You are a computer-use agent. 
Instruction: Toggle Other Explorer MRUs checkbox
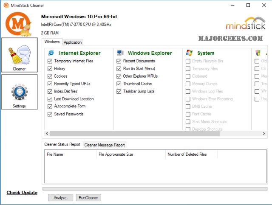point(119,76)
